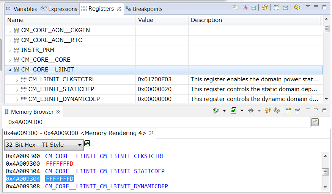Image resolution: width=332 pixels, height=194 pixels.
Task: Switch to the Variables tab
Action: coord(21,9)
